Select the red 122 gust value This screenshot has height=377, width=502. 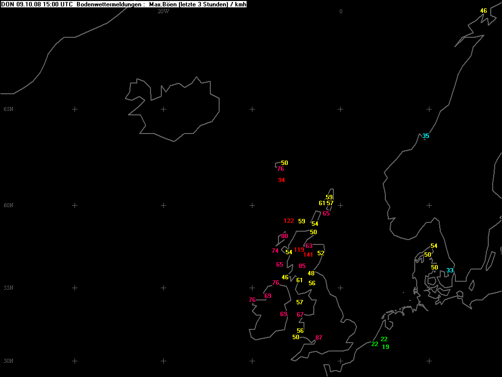point(289,221)
